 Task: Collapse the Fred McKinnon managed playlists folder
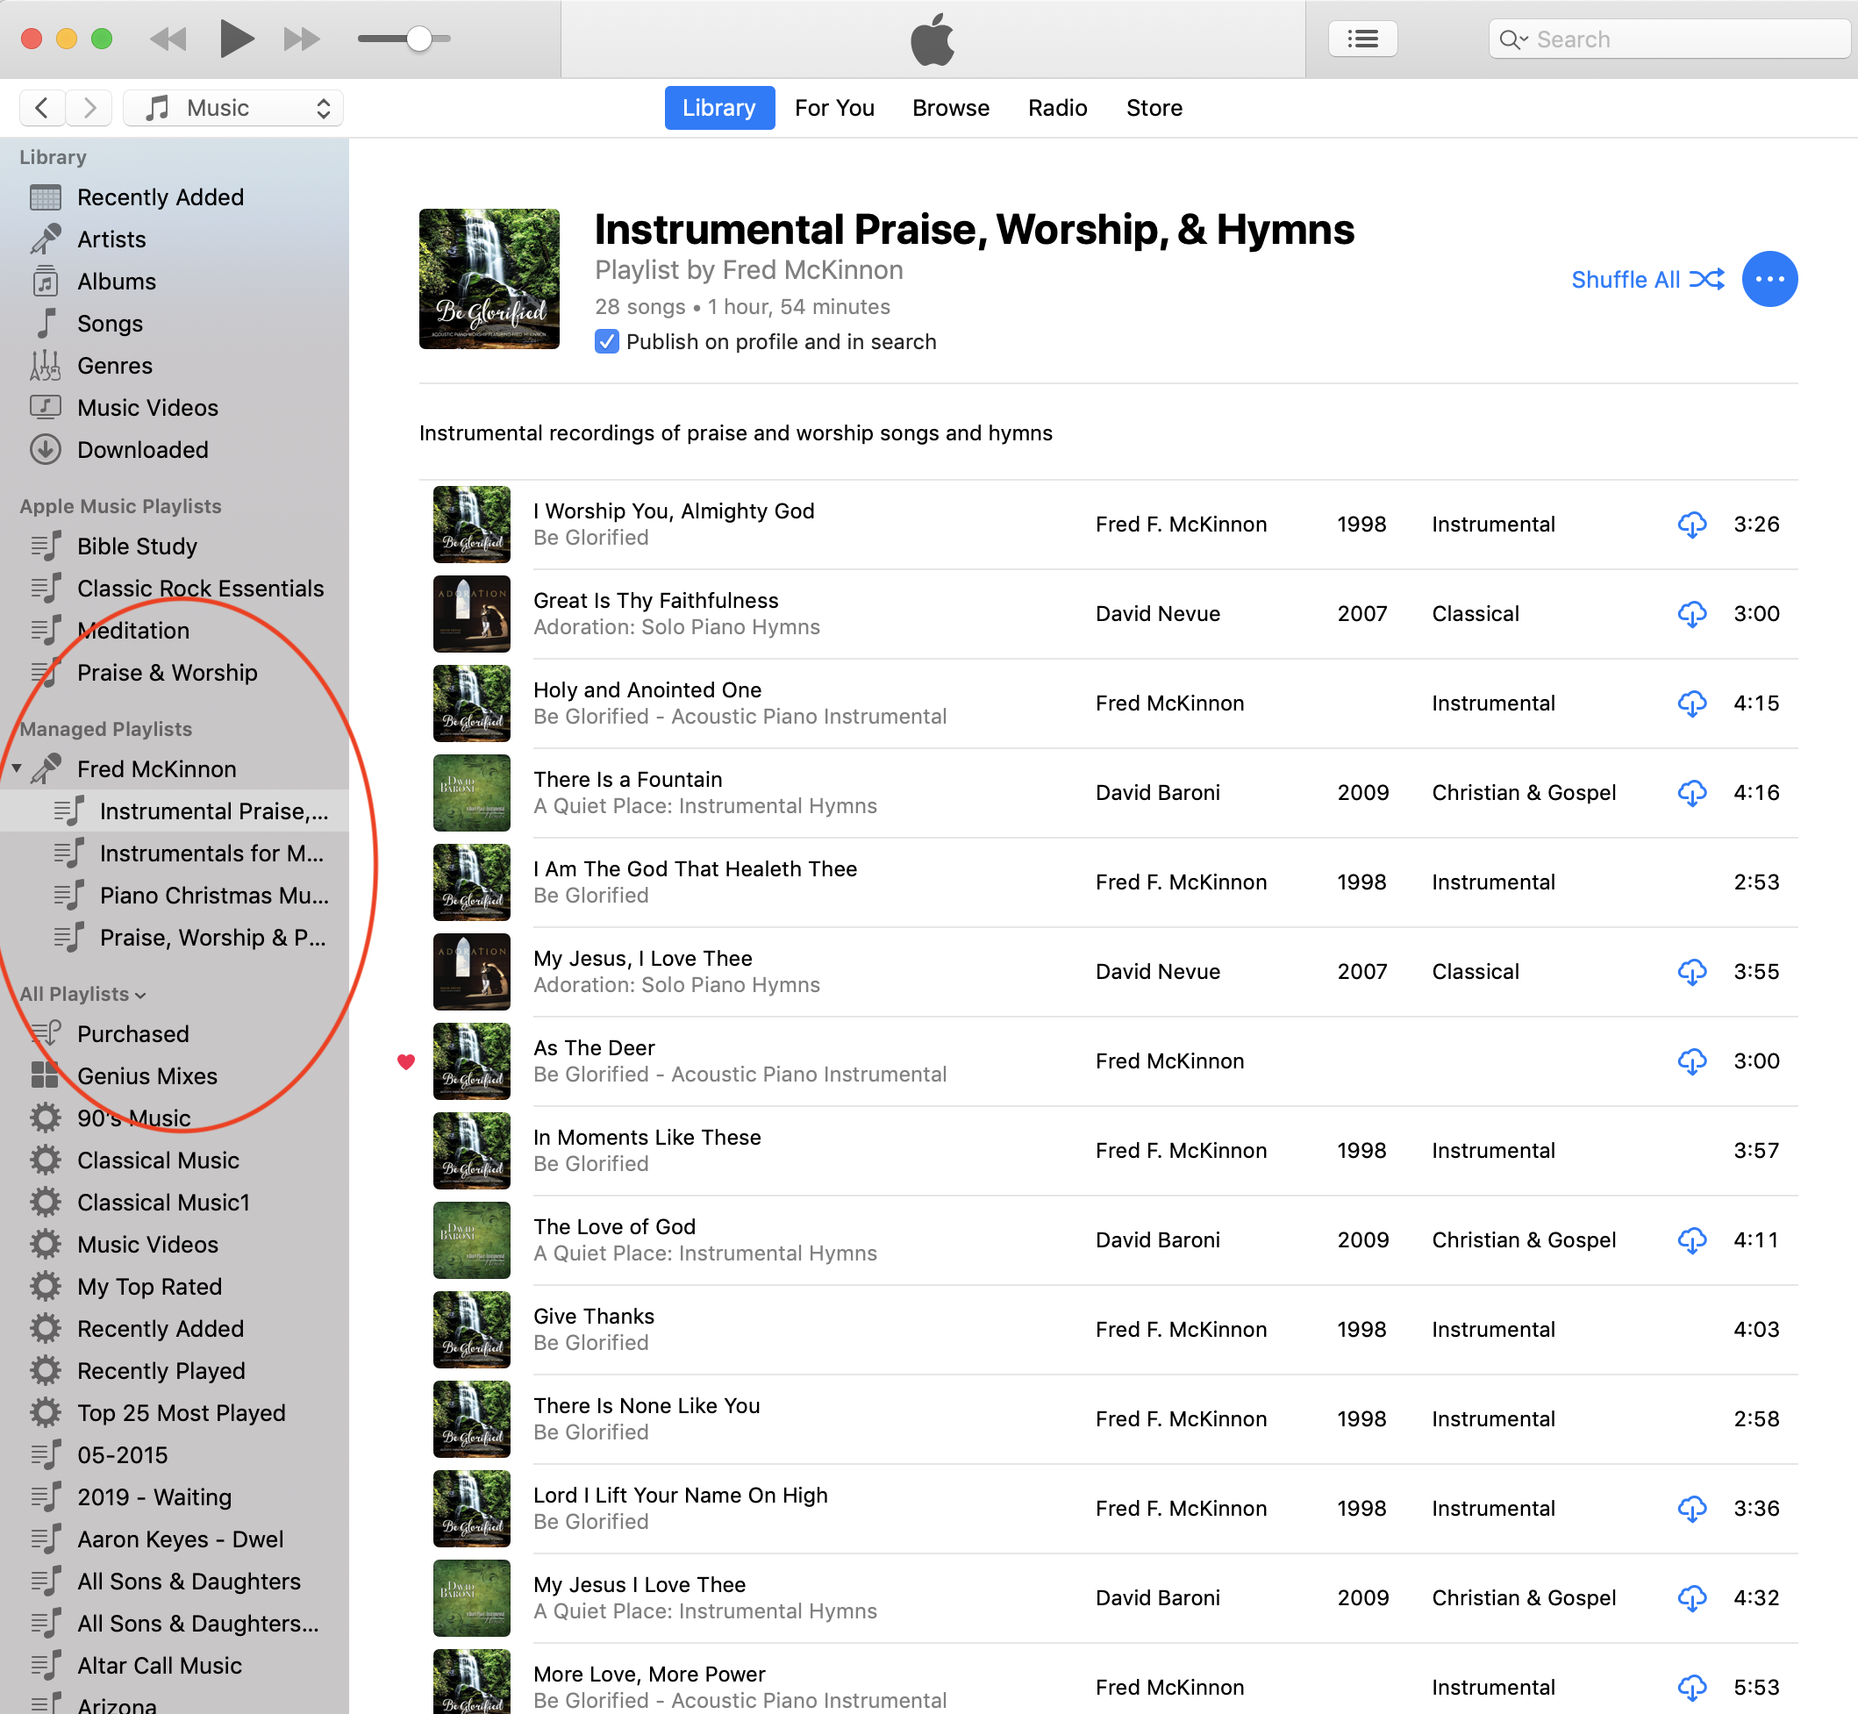point(17,769)
